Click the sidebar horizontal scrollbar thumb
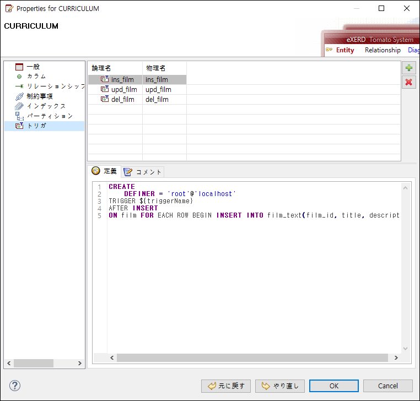 coord(34,363)
